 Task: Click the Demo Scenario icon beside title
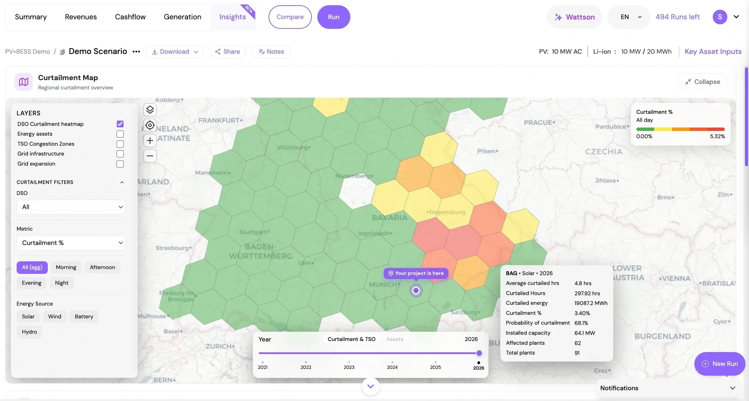(63, 52)
